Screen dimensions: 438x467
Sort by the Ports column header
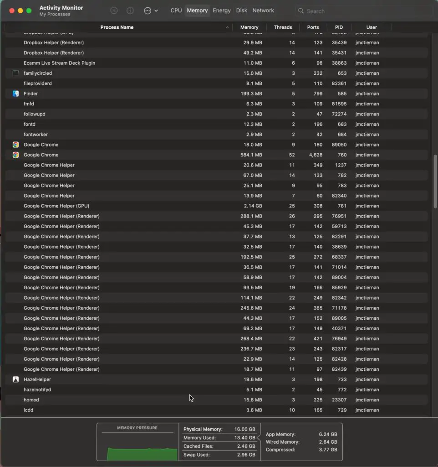click(313, 27)
